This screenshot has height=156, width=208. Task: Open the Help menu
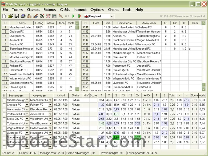[x=139, y=10]
